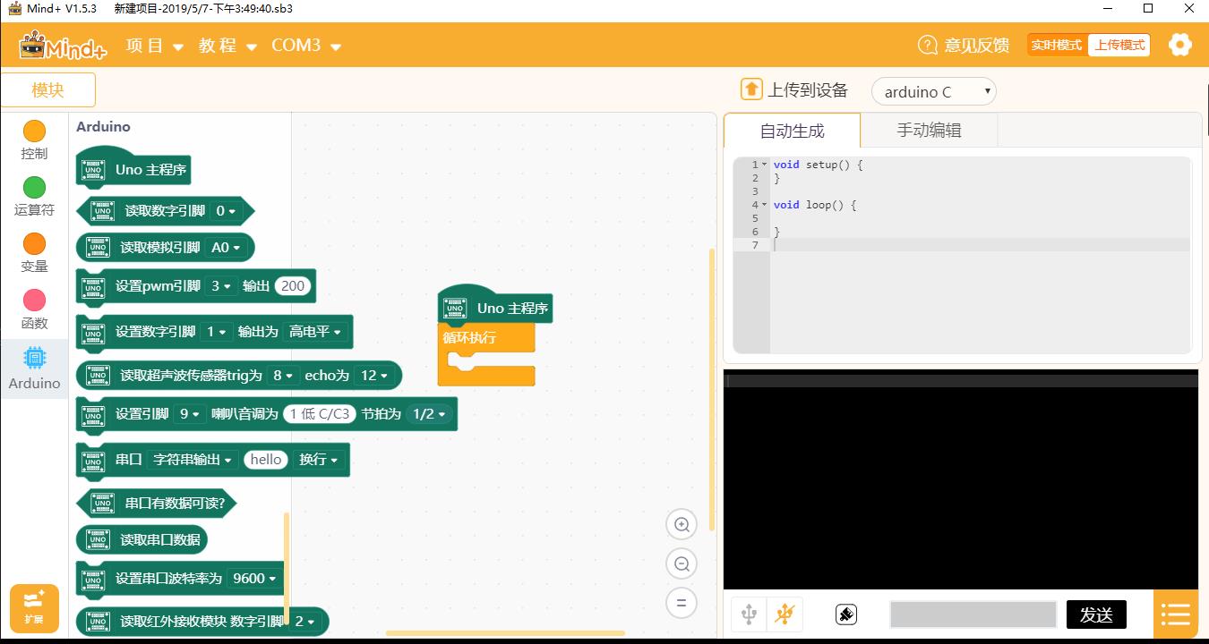Clear the serial output with eraser icon

pos(846,614)
